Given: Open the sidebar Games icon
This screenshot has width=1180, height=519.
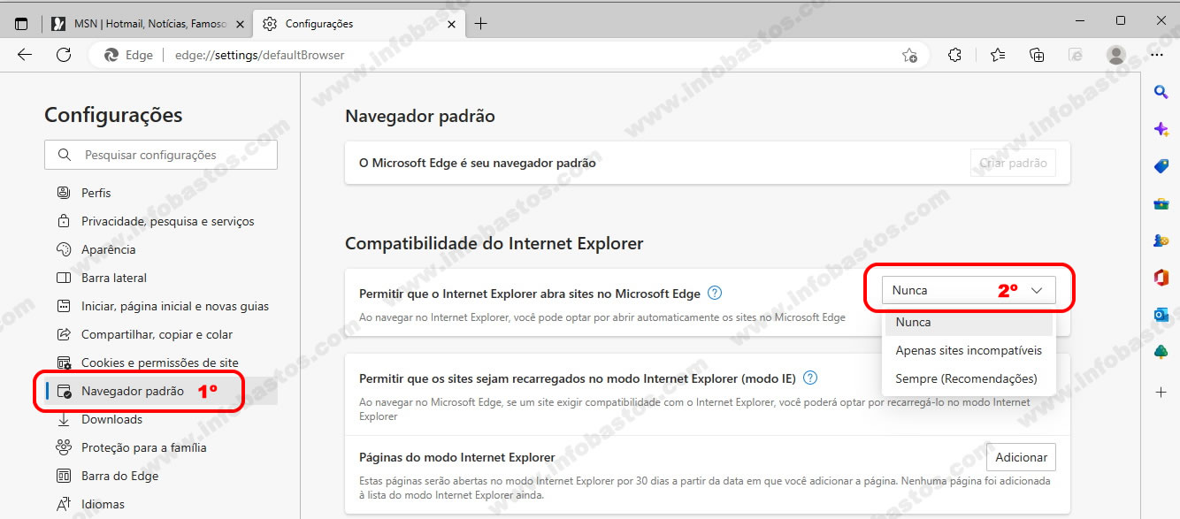Looking at the screenshot, I should click(x=1161, y=240).
